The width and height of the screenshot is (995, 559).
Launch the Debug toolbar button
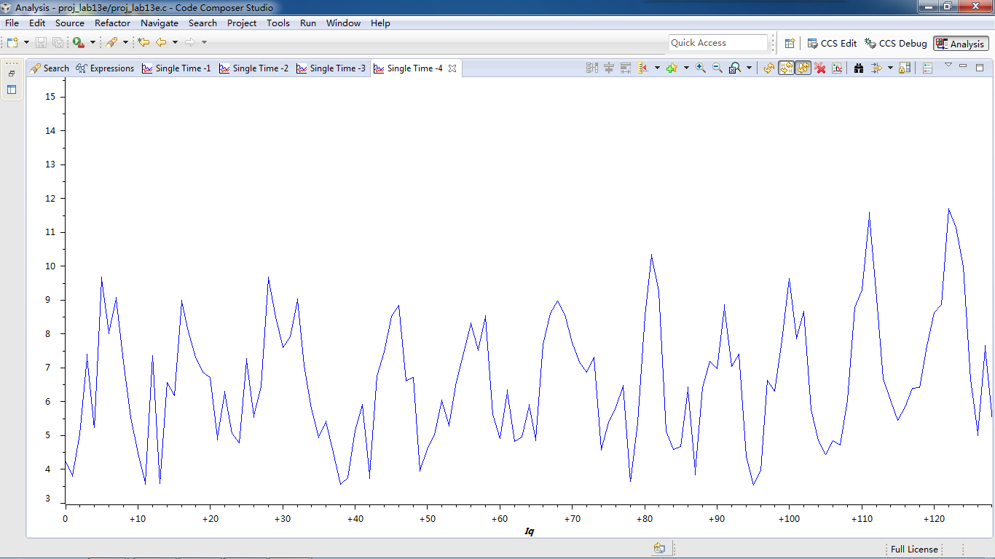coord(78,43)
